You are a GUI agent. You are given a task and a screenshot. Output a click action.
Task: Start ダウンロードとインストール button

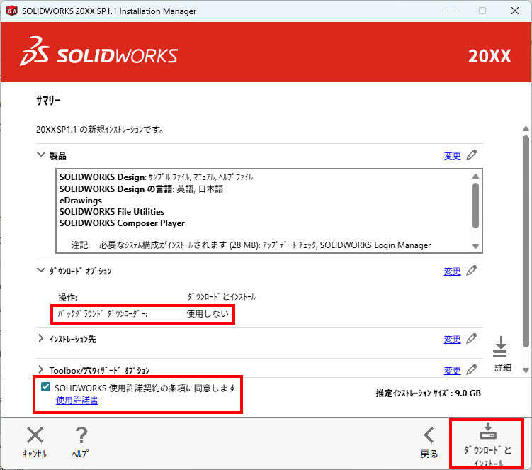pos(487,444)
